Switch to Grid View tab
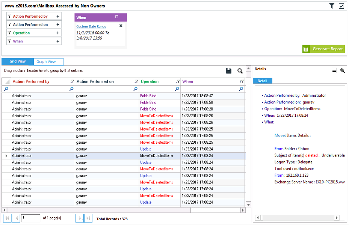Screen dimensions: 349x227 pyautogui.click(x=18, y=62)
